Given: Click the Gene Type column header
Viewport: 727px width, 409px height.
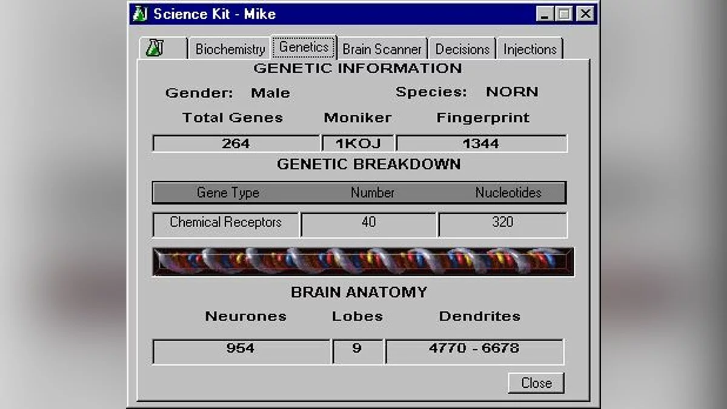Looking at the screenshot, I should [x=228, y=193].
